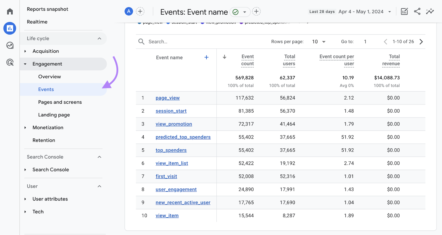Click the total event count 569,828
The width and height of the screenshot is (442, 235).
(x=244, y=78)
